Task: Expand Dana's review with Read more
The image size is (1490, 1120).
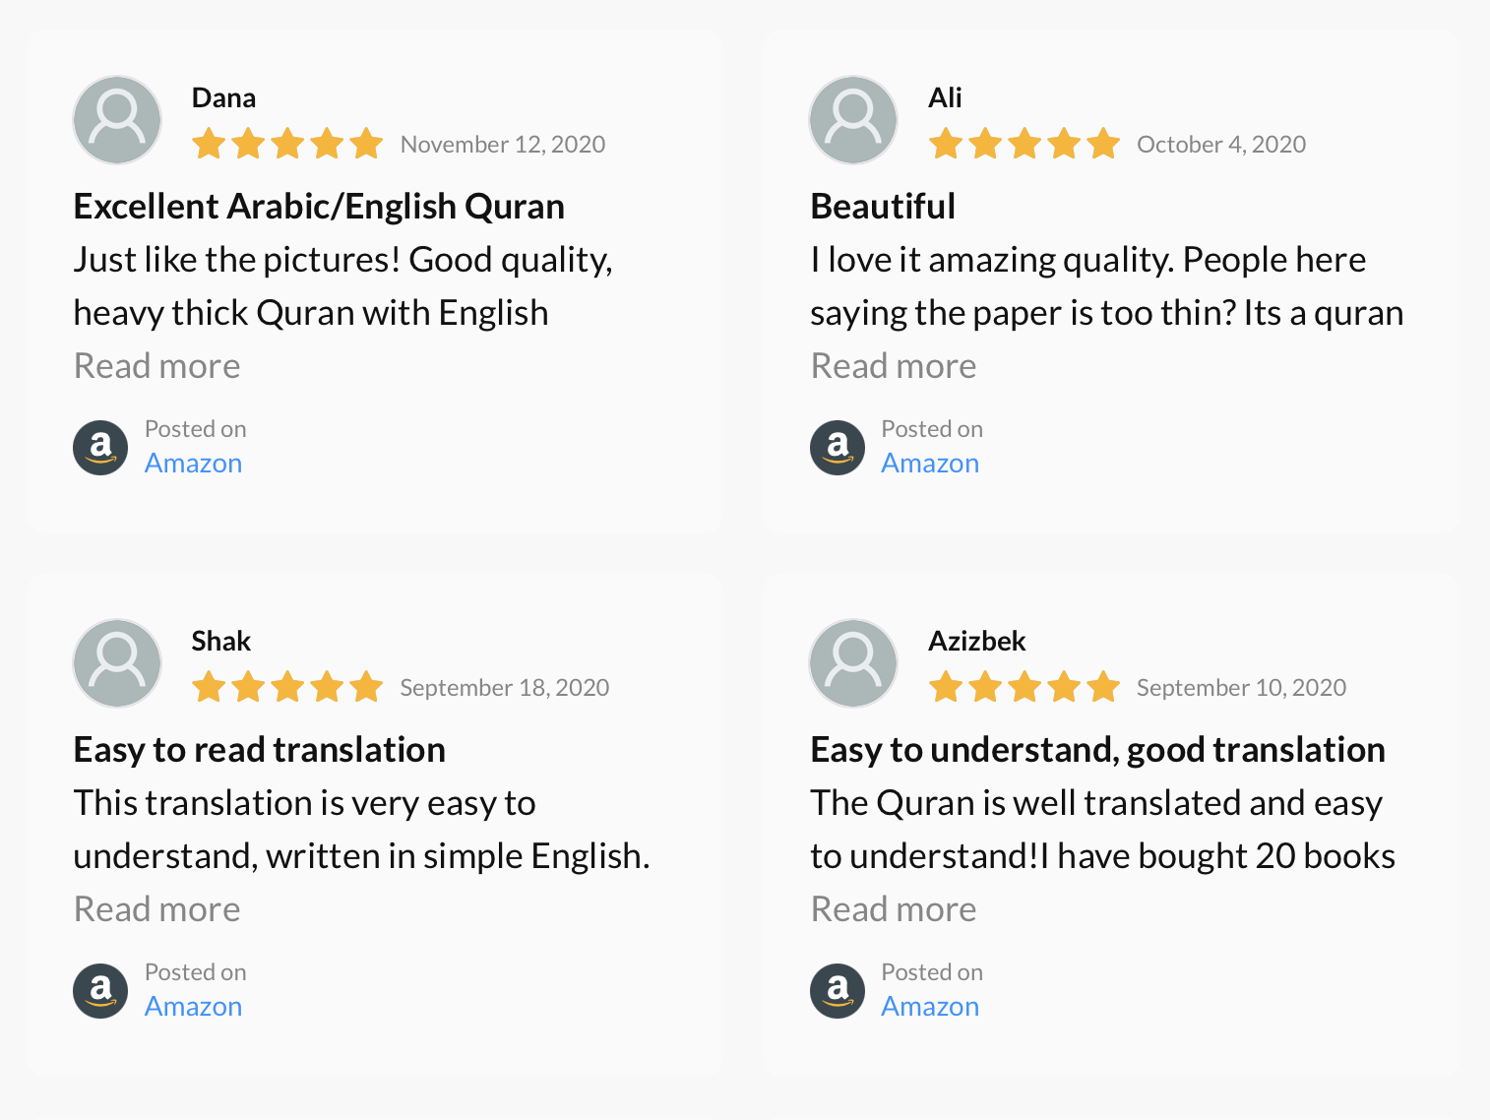Action: (156, 366)
